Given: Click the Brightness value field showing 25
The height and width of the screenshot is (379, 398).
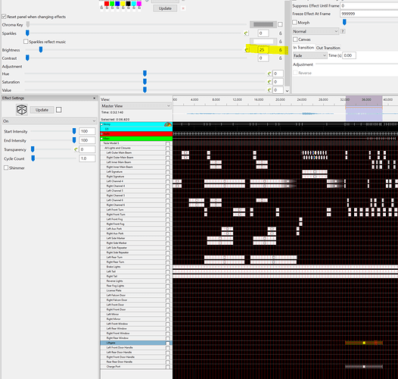Looking at the screenshot, I should [263, 50].
